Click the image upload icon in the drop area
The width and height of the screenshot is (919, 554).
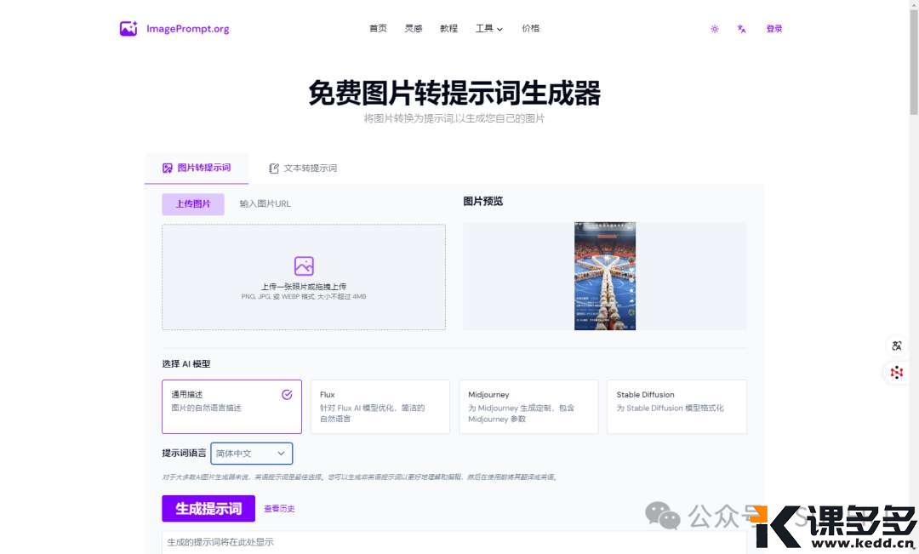[x=304, y=266]
